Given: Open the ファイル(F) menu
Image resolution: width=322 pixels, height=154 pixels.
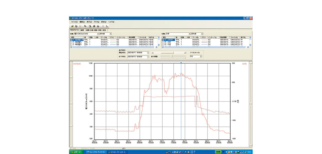Looking at the screenshot, I should coord(74,22).
